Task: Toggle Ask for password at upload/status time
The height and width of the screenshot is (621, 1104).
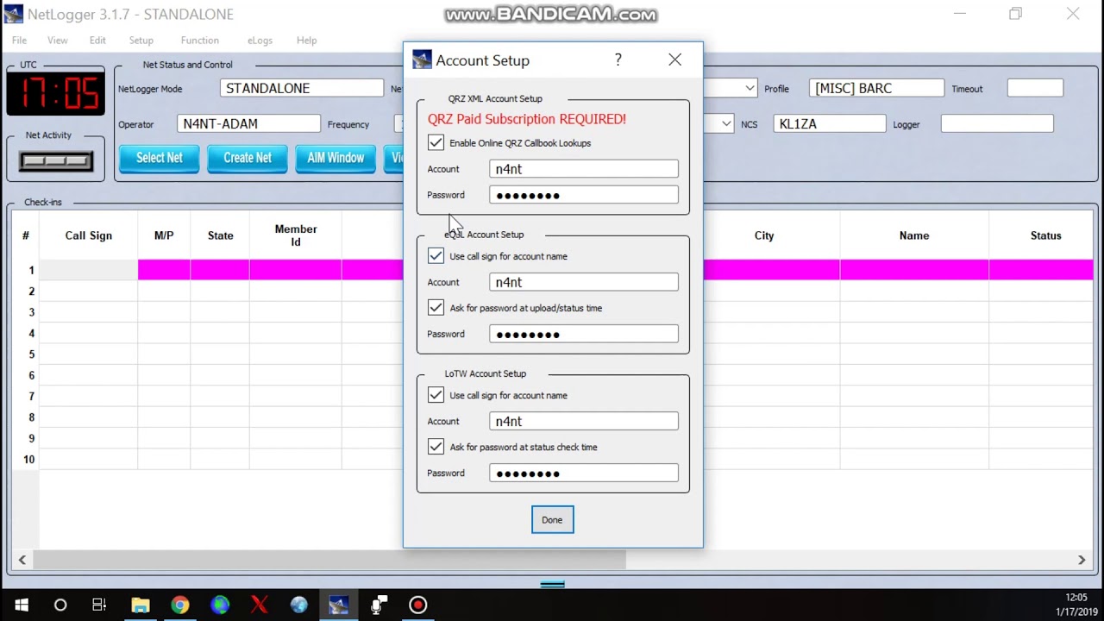Action: [436, 307]
